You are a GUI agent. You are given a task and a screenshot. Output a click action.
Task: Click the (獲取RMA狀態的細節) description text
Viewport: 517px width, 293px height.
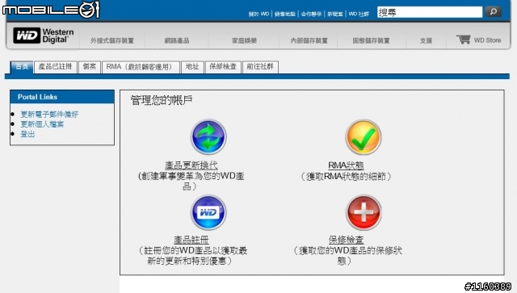click(346, 176)
